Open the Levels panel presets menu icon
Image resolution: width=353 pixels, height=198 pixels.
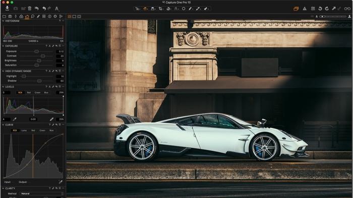pos(60,87)
